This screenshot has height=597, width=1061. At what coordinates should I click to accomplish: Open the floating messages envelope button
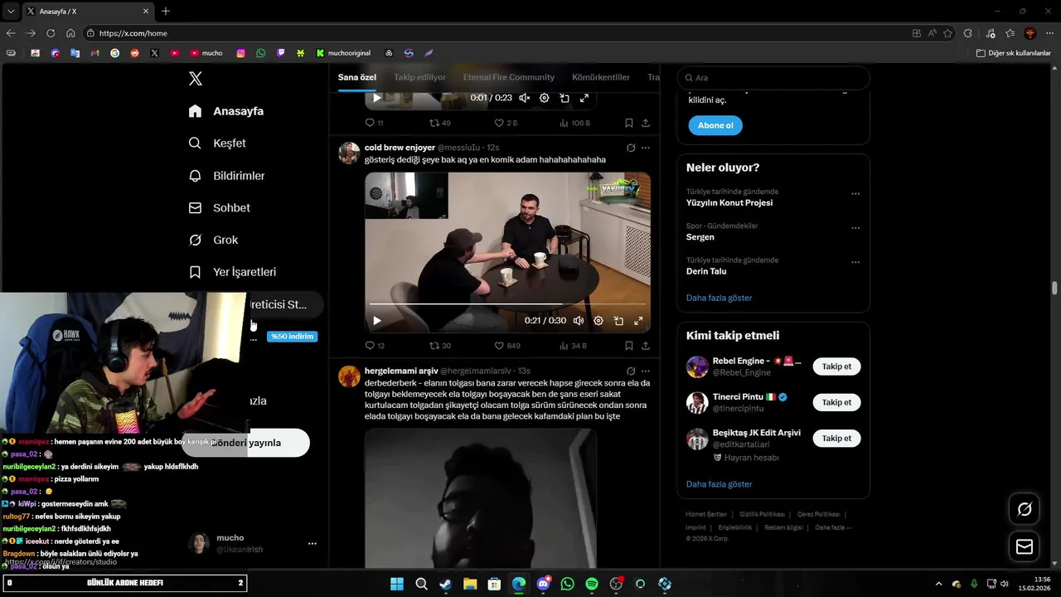pyautogui.click(x=1025, y=546)
